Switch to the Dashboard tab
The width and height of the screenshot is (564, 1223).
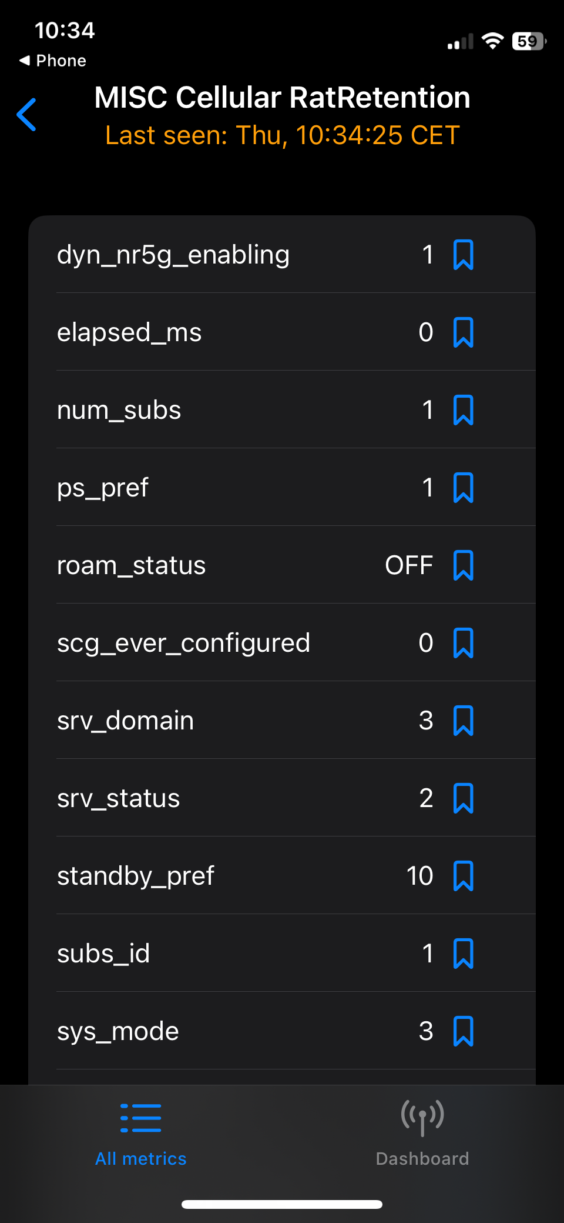pyautogui.click(x=422, y=1134)
